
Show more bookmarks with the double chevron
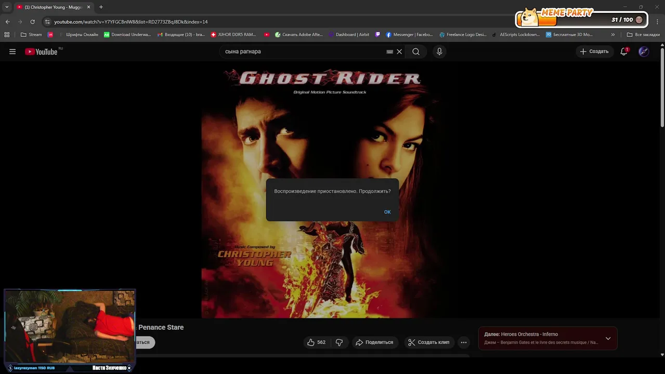(612, 35)
